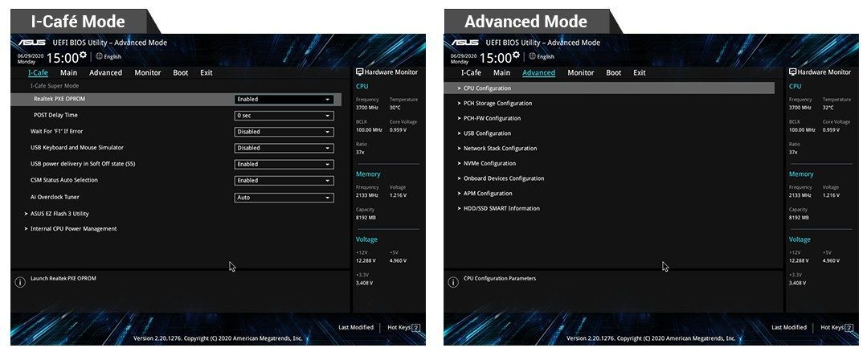Open USB Configuration submenu
867x352 pixels.
pos(484,133)
